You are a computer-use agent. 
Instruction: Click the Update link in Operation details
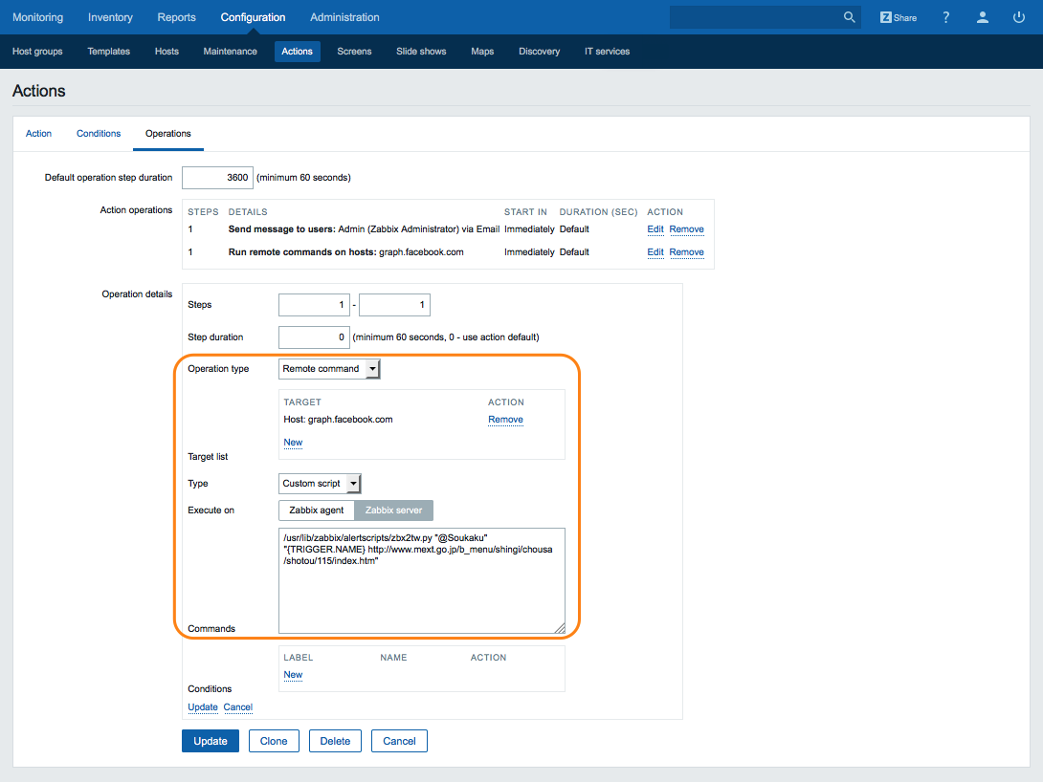coord(202,706)
